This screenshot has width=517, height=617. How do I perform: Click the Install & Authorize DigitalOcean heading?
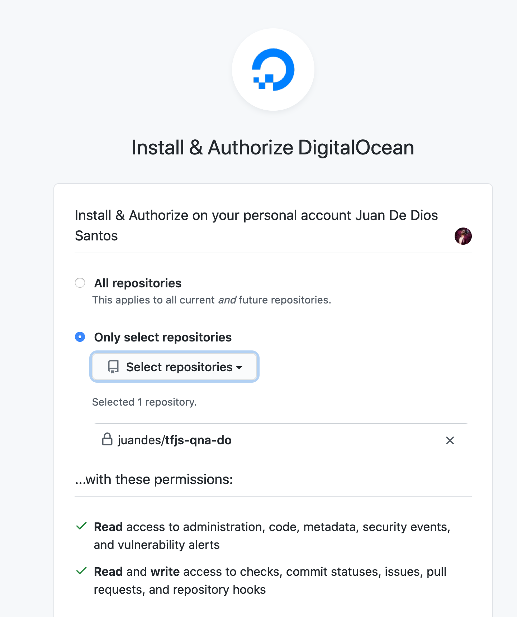[273, 148]
